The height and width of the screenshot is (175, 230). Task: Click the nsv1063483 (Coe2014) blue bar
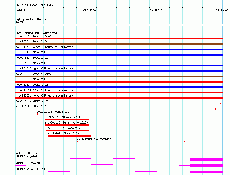click(x=119, y=55)
